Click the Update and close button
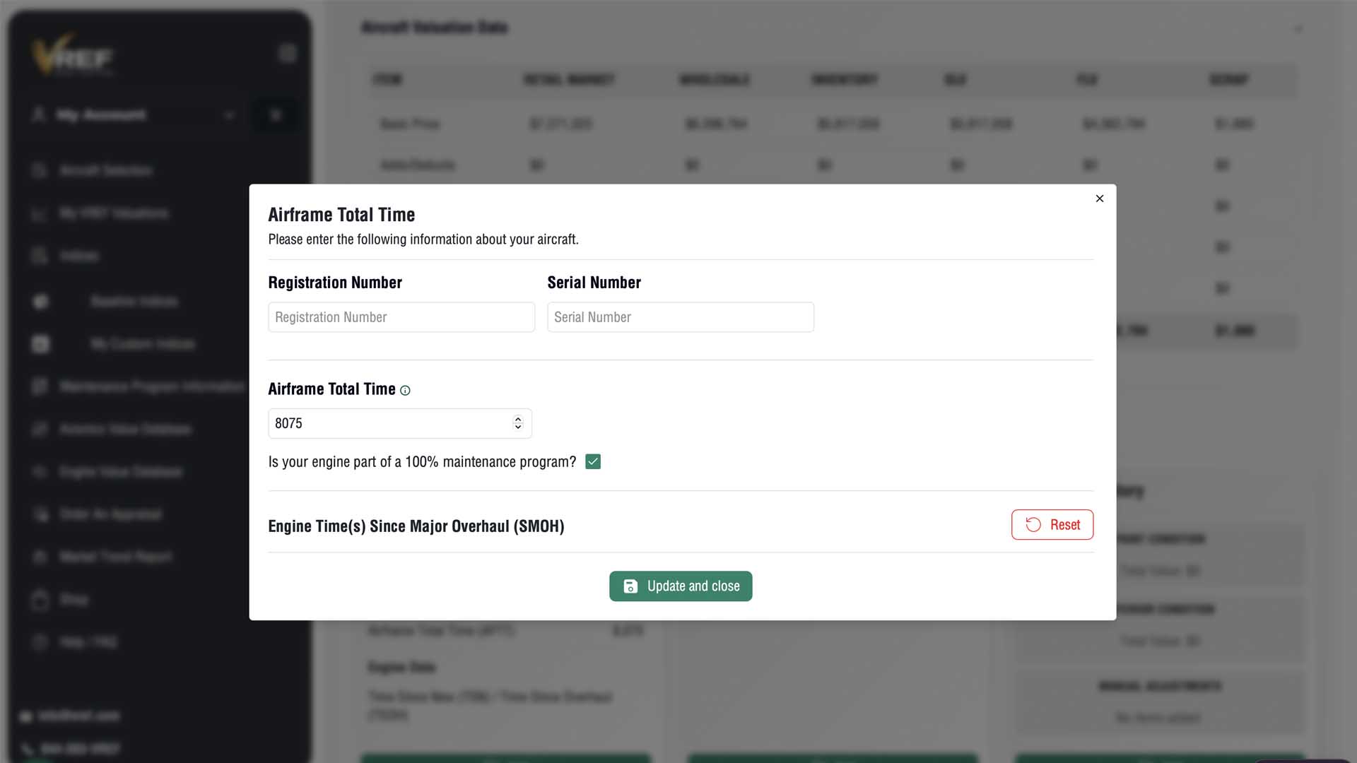 pos(681,586)
